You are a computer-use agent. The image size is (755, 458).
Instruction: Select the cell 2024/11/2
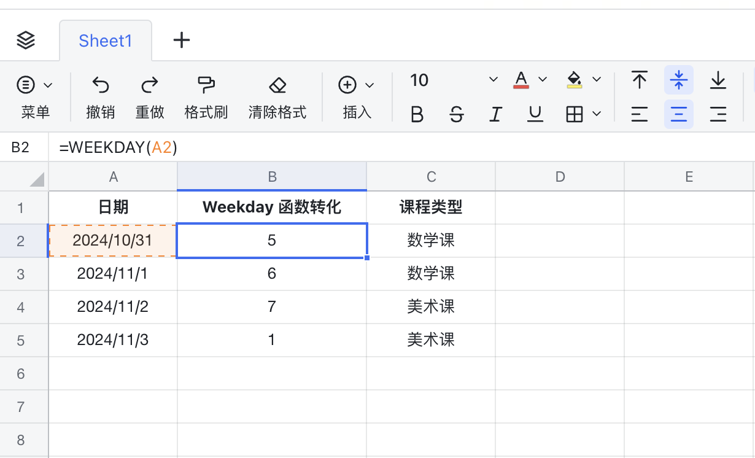point(113,307)
